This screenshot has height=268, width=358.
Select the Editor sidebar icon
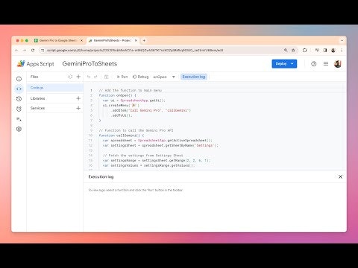click(19, 89)
